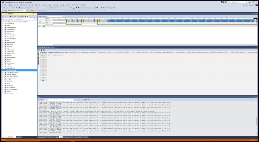Click the window layout icon in API Inspector toolbar
Image resolution: width=259 pixels, height=142 pixels.
44,50
